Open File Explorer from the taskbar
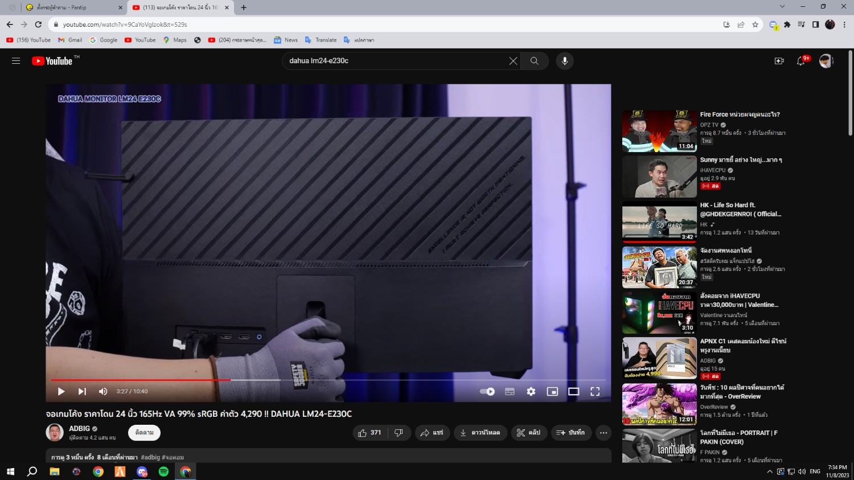Image resolution: width=854 pixels, height=480 pixels. [55, 471]
